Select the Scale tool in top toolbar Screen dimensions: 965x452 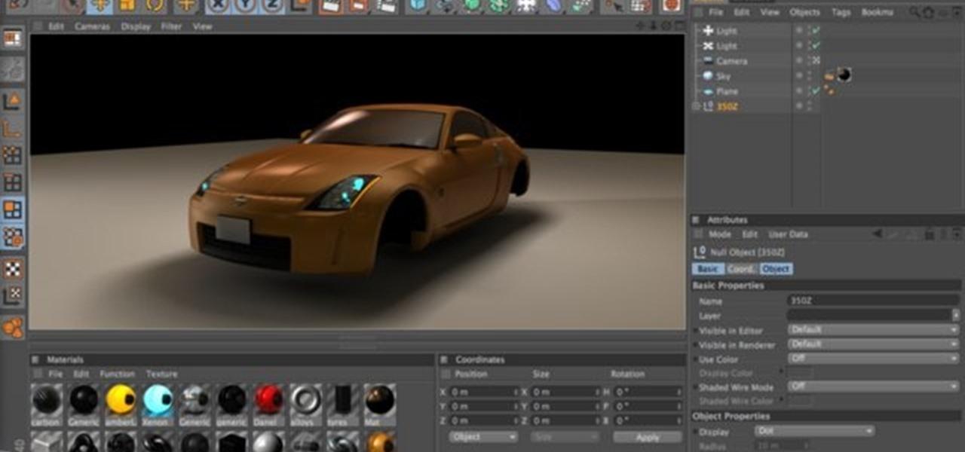pos(127,6)
